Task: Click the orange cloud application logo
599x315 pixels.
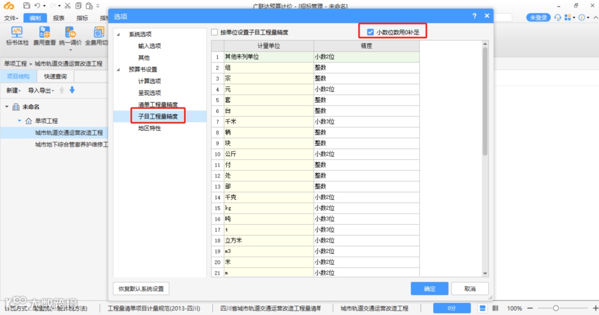Action: coord(9,6)
